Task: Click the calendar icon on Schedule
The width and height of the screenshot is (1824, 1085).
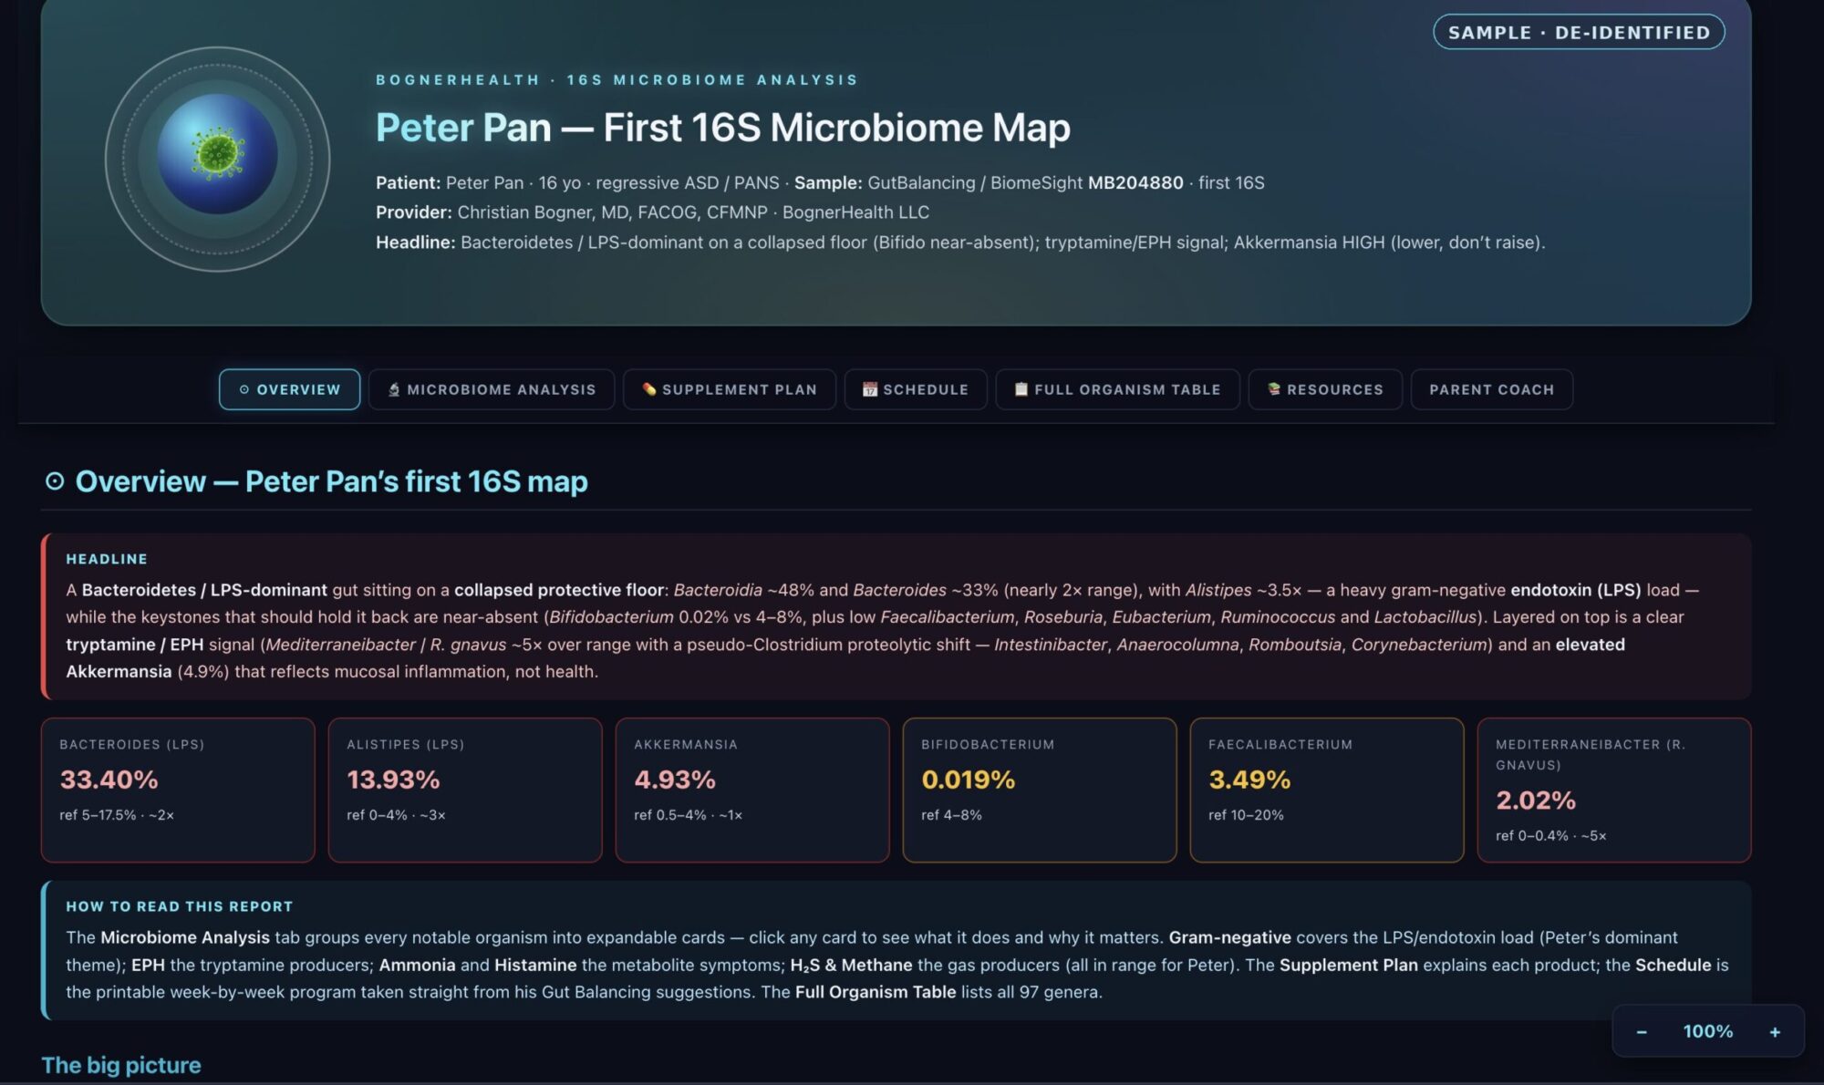Action: coord(870,389)
